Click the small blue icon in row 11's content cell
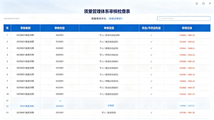 [60, 101]
